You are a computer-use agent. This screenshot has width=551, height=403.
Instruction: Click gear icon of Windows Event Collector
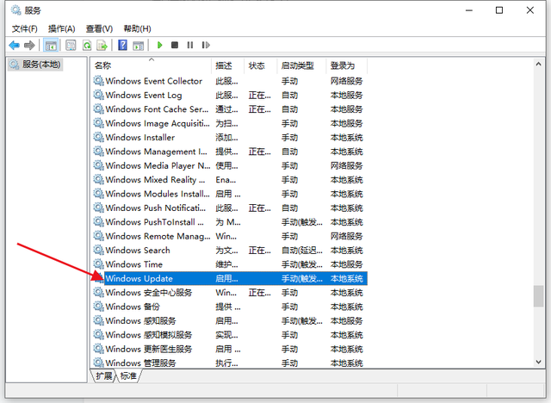tap(99, 81)
